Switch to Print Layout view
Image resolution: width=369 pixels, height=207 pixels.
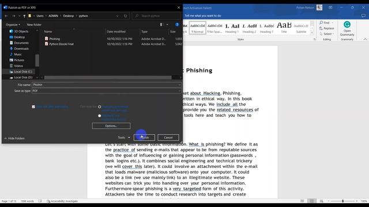coord(312,201)
